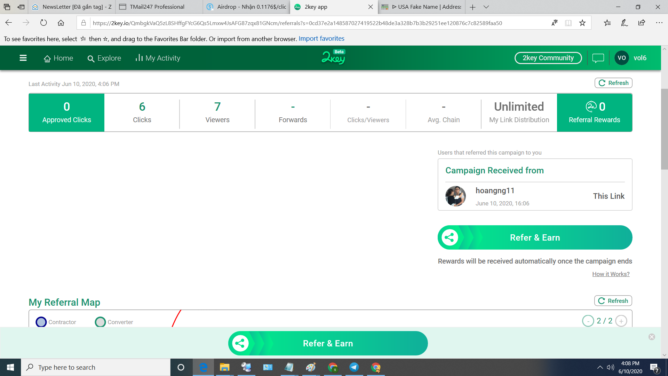Image resolution: width=668 pixels, height=376 pixels.
Task: Switch to TMail247 Professional tab
Action: pyautogui.click(x=157, y=7)
